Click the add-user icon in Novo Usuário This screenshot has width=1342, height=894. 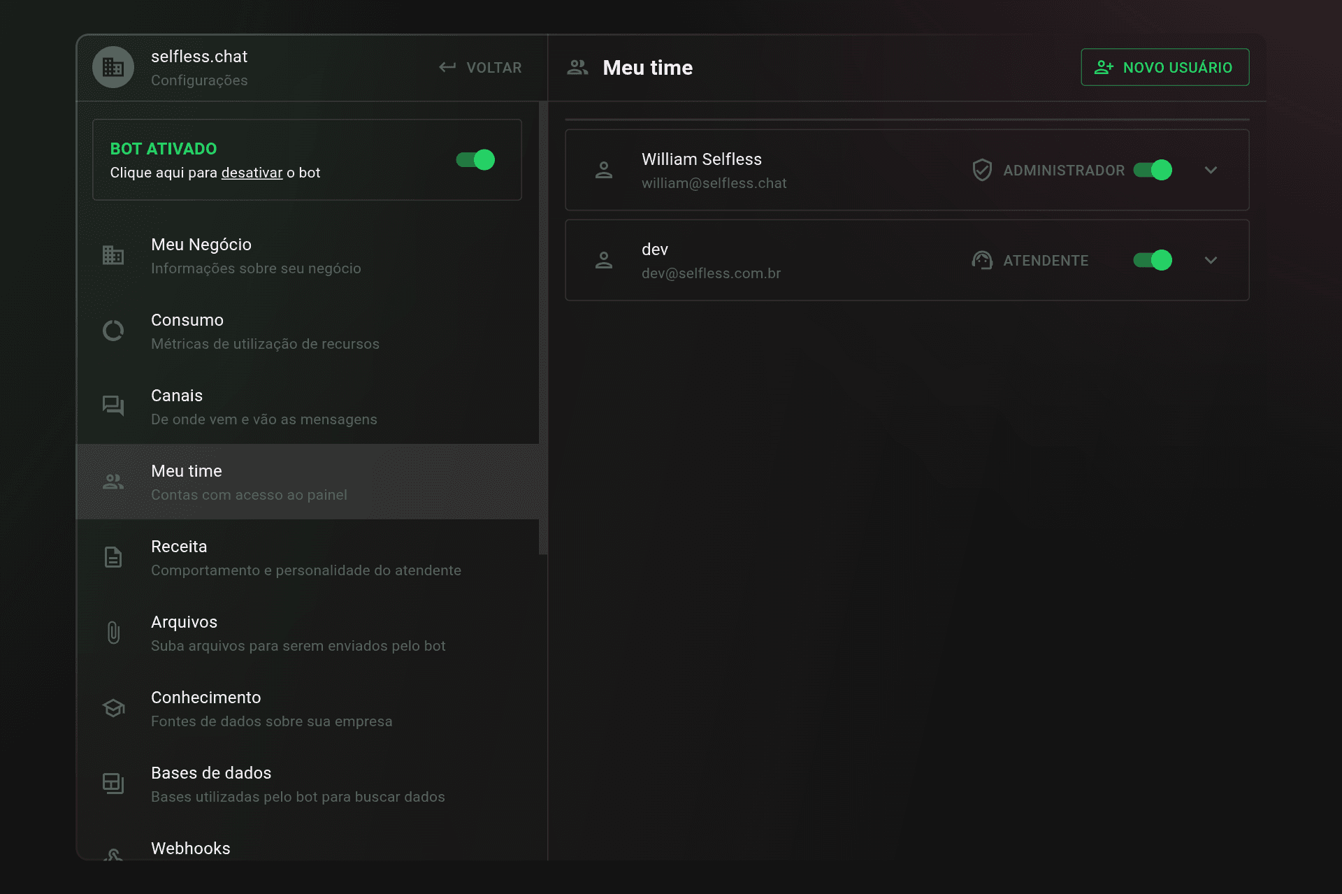(1104, 67)
